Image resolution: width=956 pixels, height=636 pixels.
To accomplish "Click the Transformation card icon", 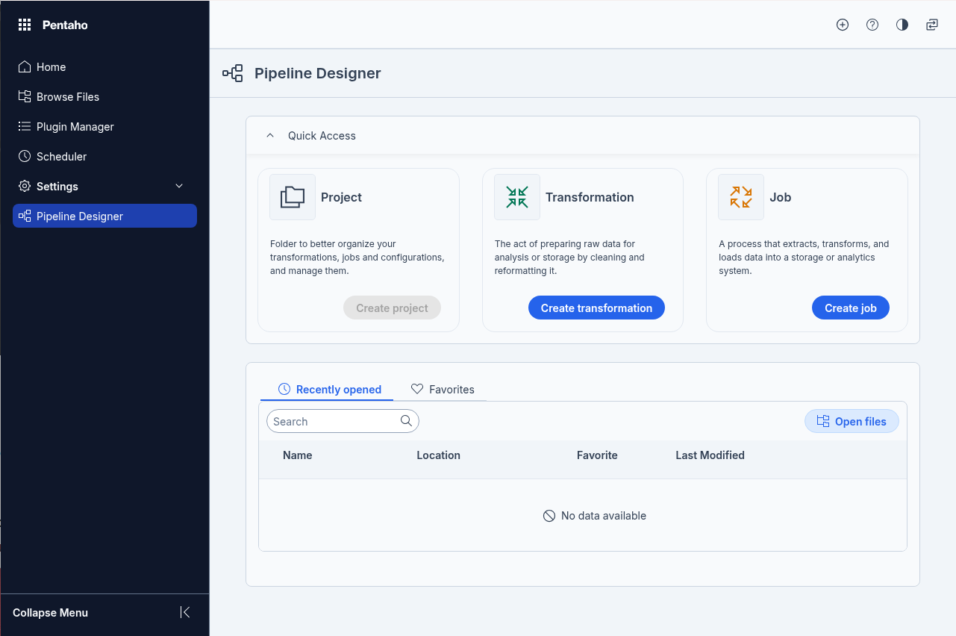I will (517, 197).
